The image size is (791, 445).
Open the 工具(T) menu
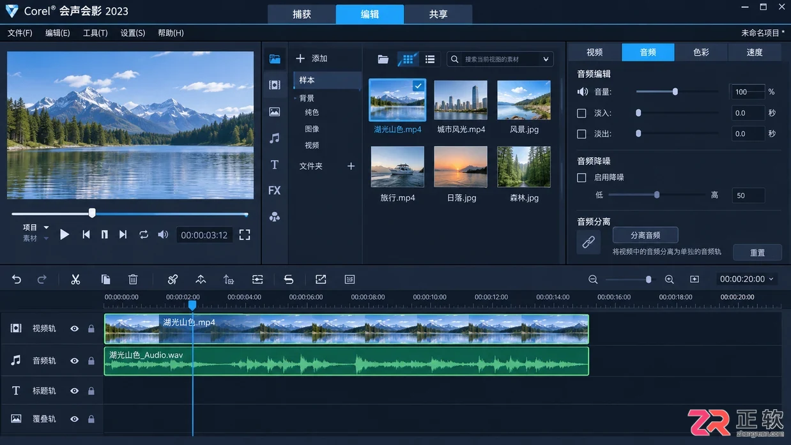[x=95, y=33]
